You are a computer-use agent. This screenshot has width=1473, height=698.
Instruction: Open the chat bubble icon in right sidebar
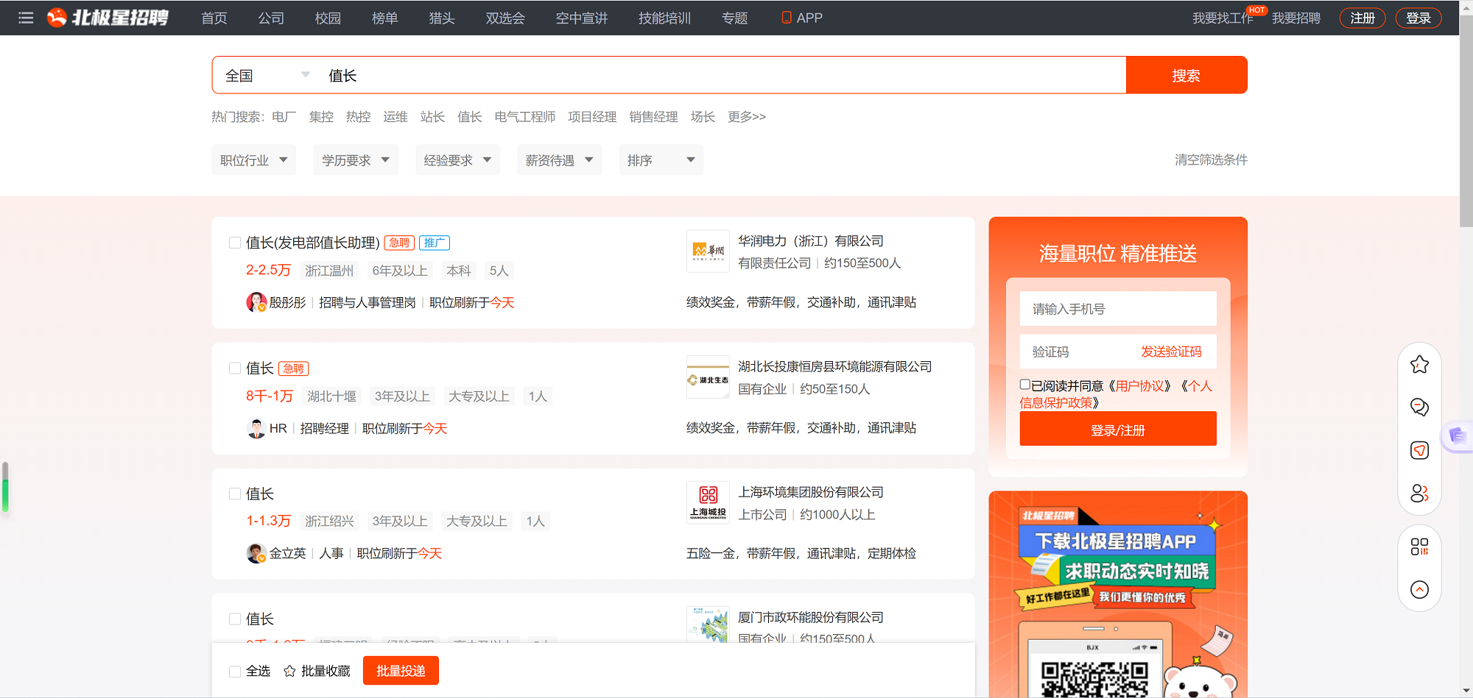(1419, 407)
